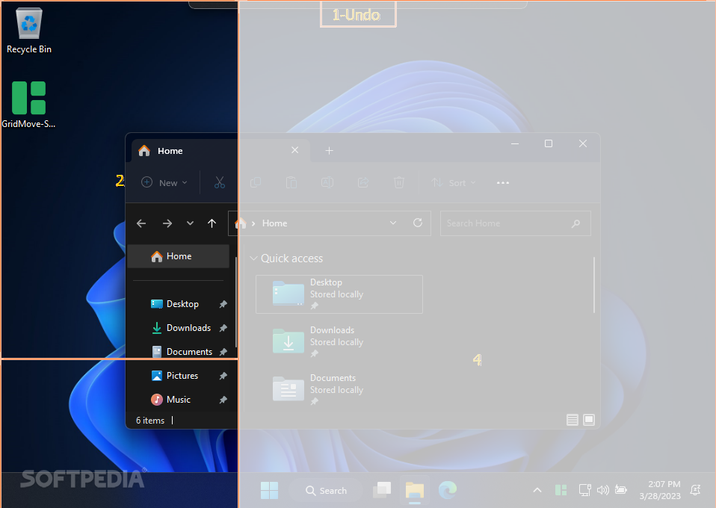Screen dimensions: 716x508
Task: Open the Recycle Bin desktop icon
Action: pos(28,31)
